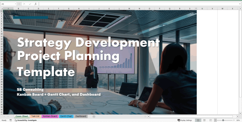
Task: Click the 'Ready' status bar text
Action: click(4, 120)
